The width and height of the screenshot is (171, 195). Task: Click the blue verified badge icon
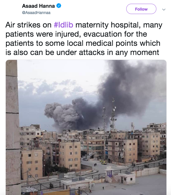point(59,6)
